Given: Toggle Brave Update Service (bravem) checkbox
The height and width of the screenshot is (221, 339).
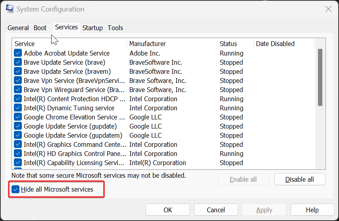Looking at the screenshot, I should click(x=18, y=71).
